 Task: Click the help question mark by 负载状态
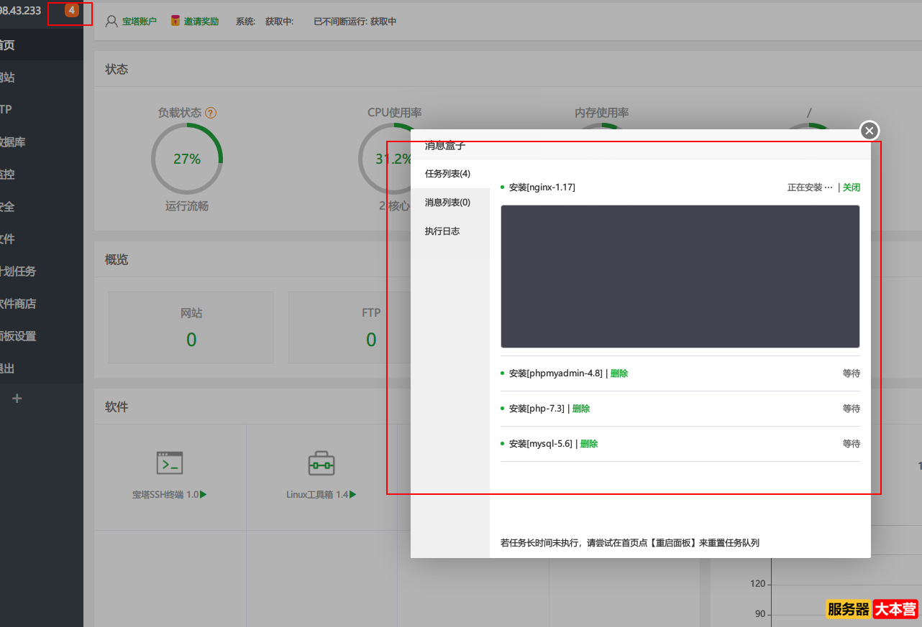coord(211,113)
